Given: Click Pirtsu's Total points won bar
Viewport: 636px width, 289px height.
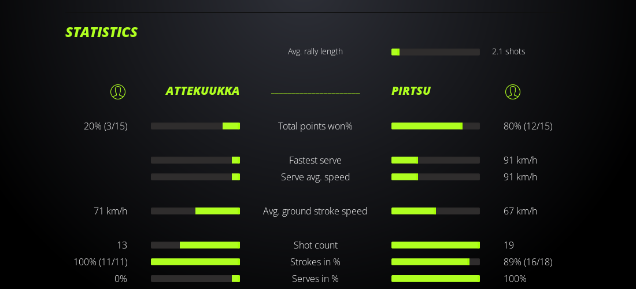Looking at the screenshot, I should pyautogui.click(x=435, y=126).
